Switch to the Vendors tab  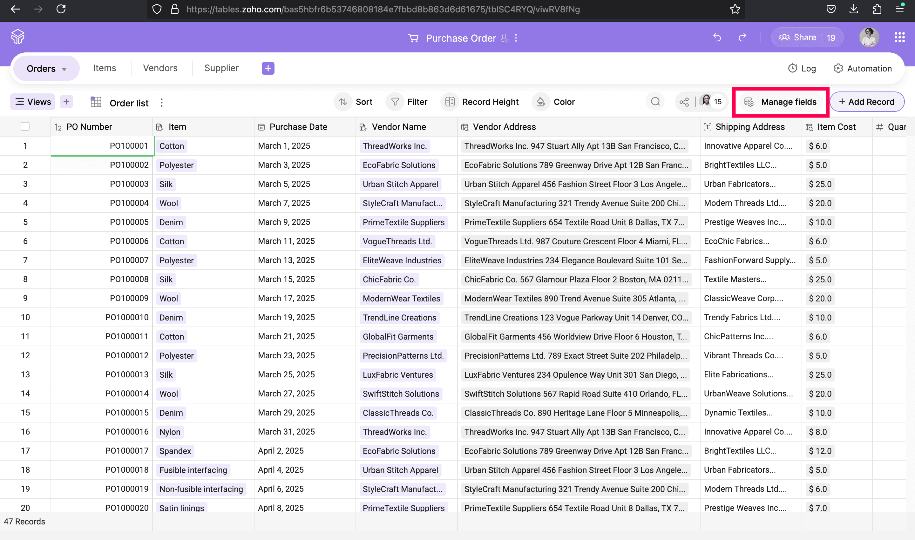click(160, 68)
